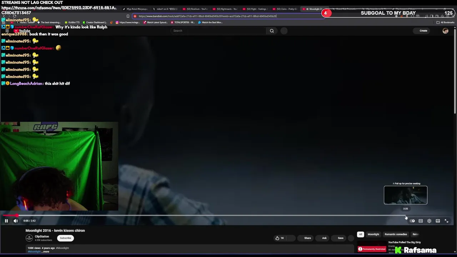This screenshot has height=257, width=457.
Task: Click the 0:05 / 2:42 time display
Action: tap(29, 221)
